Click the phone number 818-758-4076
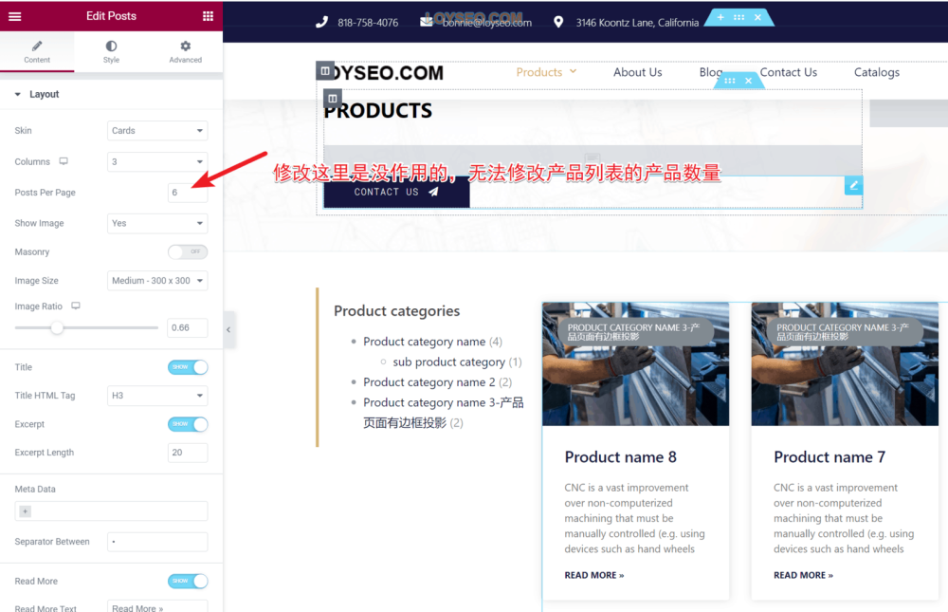Screen dimensions: 948x612 [x=368, y=23]
